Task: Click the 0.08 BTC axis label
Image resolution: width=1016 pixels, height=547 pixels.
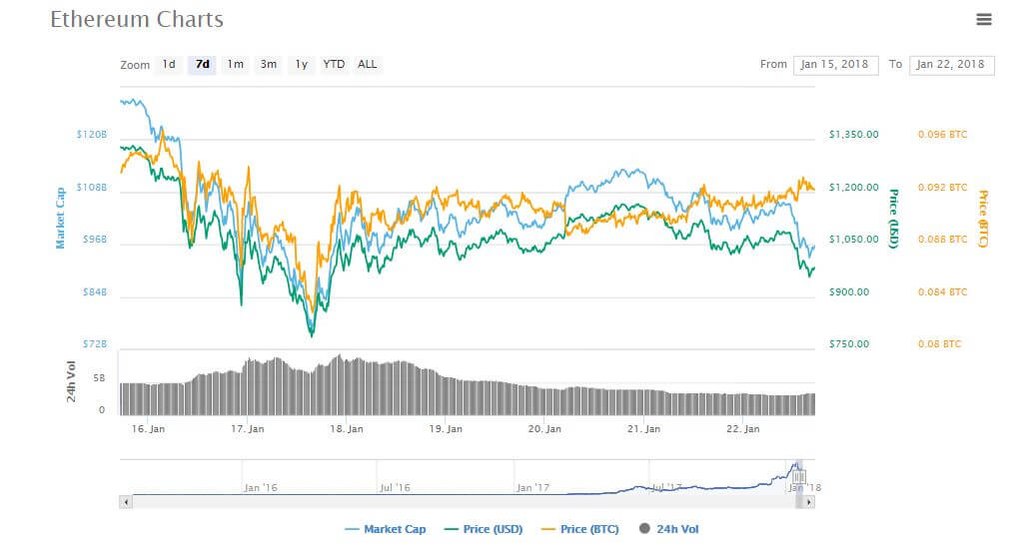Action: [x=939, y=344]
